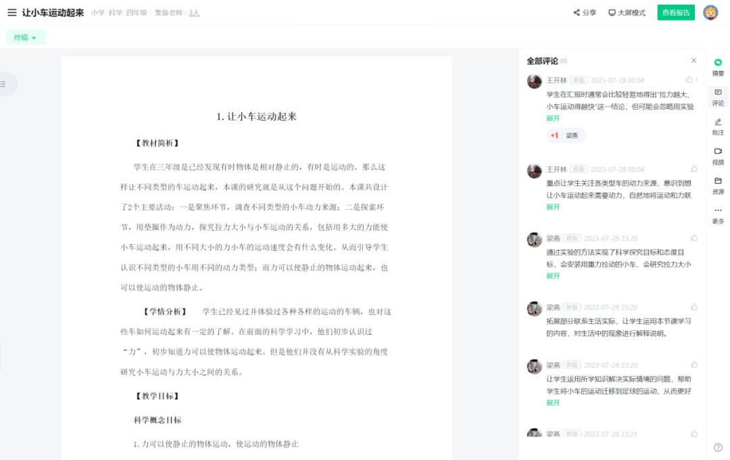
Task: Open the Resources (资源) sidebar panel
Action: point(718,185)
